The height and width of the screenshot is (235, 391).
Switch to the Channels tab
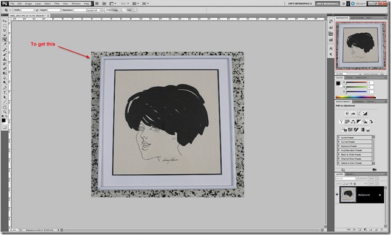pos(358,101)
